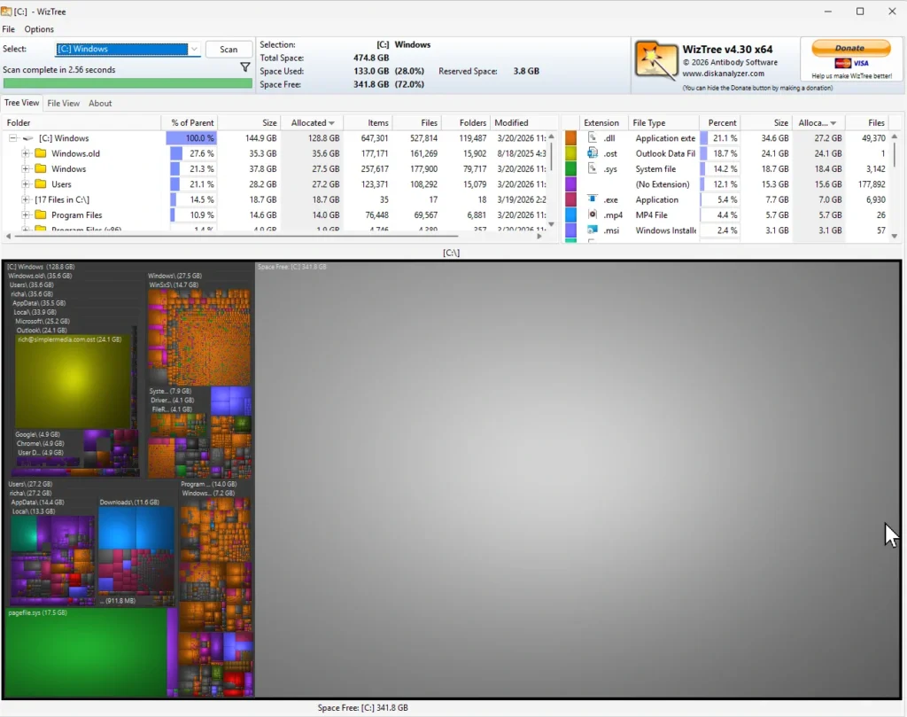Open the Options menu
Screen dimensions: 907x717
coord(40,28)
